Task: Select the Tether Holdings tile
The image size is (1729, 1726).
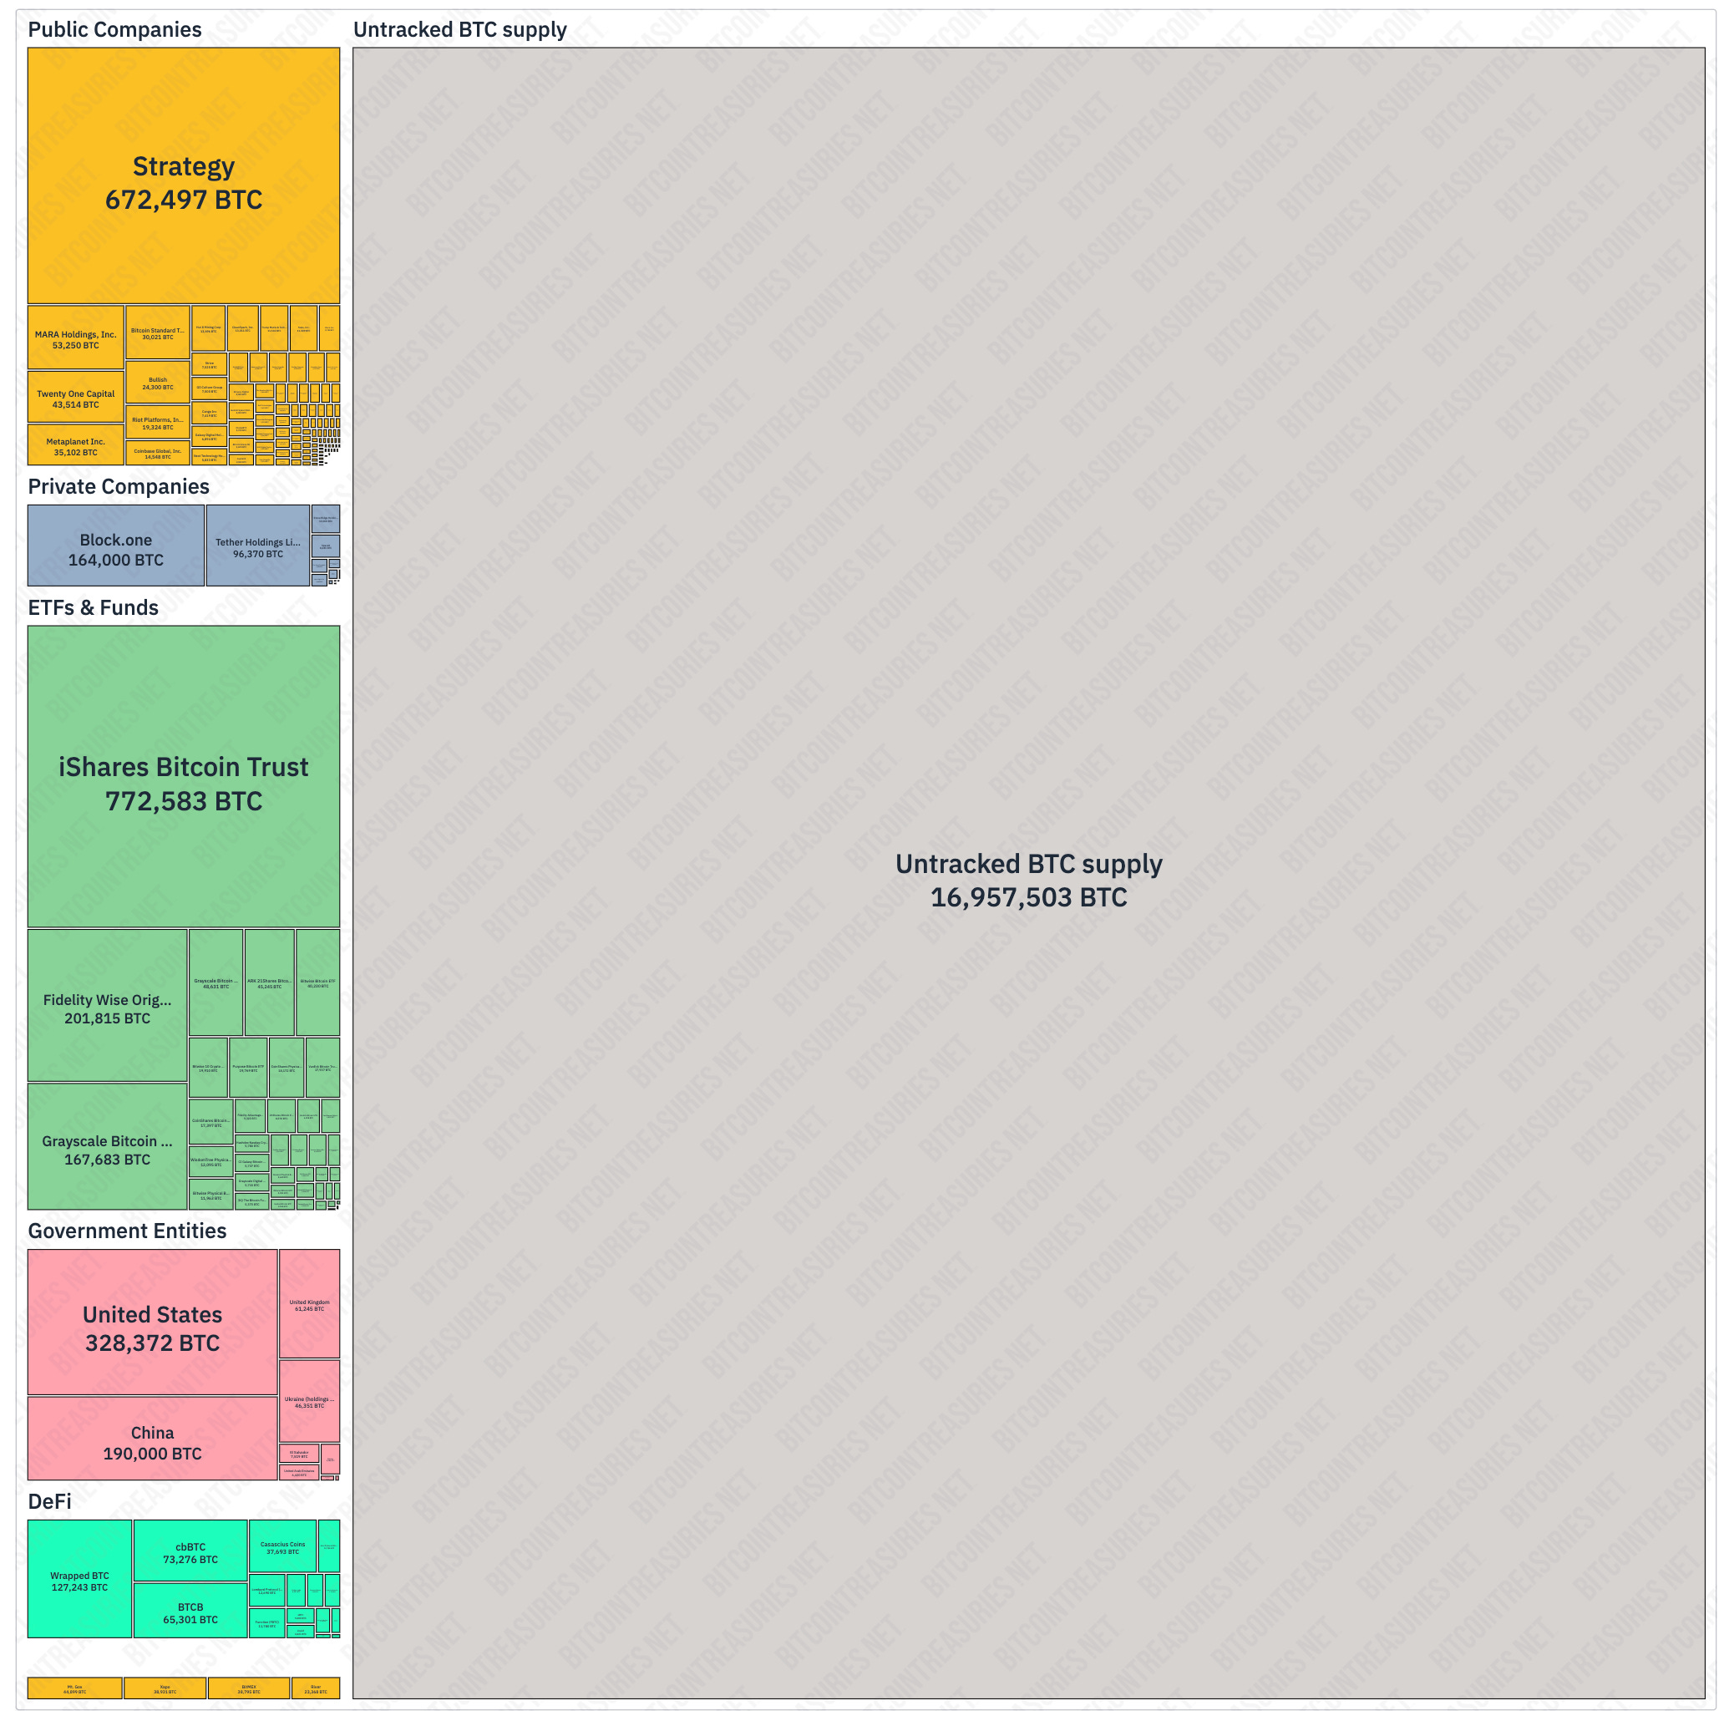Action: tap(258, 546)
